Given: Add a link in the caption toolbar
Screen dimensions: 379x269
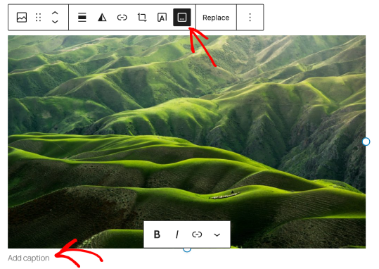Looking at the screenshot, I should tap(197, 234).
